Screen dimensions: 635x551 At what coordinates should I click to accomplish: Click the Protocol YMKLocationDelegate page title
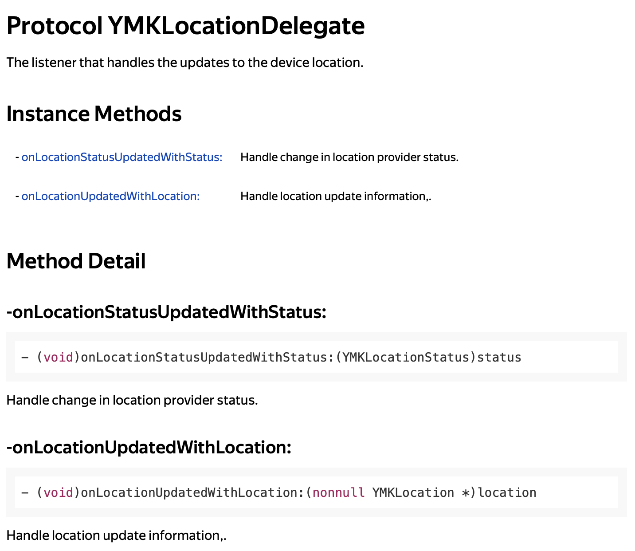[185, 26]
